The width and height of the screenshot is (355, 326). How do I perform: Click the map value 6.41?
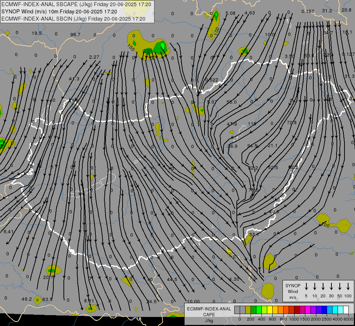(x=9, y=232)
